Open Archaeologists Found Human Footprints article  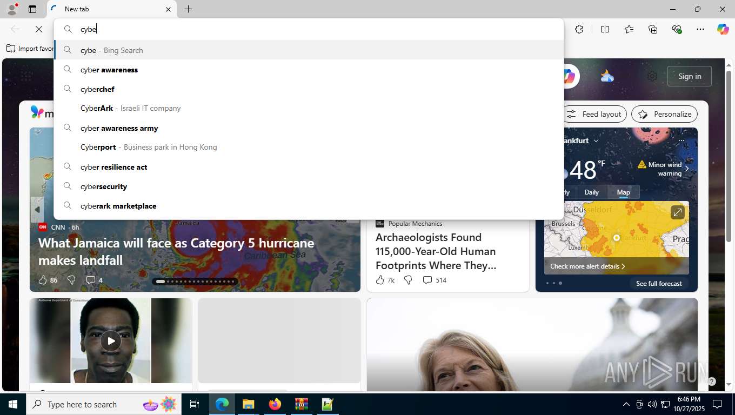(x=436, y=251)
